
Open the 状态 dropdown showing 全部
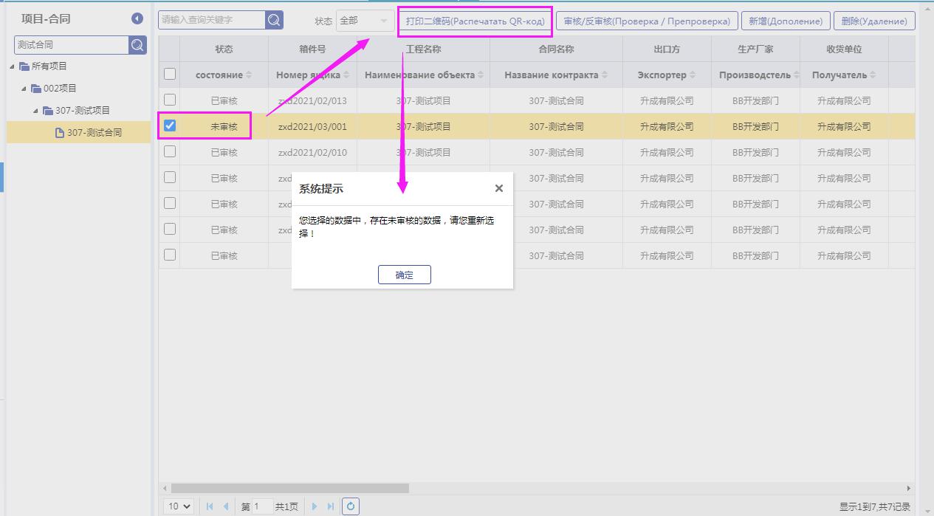point(363,21)
